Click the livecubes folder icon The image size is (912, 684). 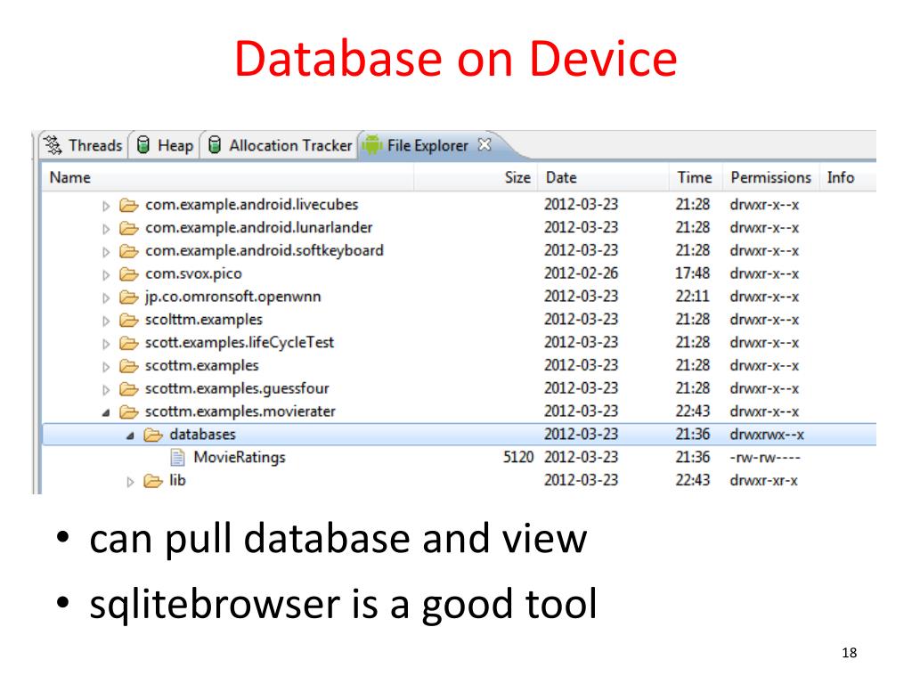(x=128, y=205)
